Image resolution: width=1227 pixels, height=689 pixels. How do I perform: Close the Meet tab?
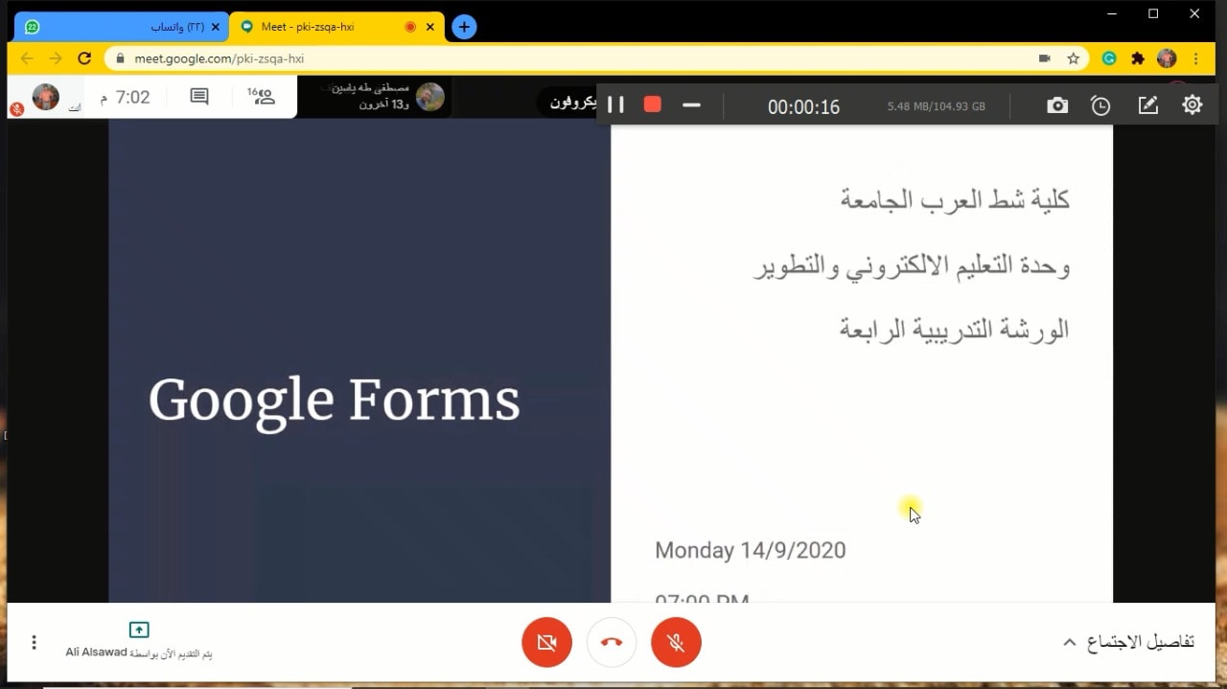point(430,27)
